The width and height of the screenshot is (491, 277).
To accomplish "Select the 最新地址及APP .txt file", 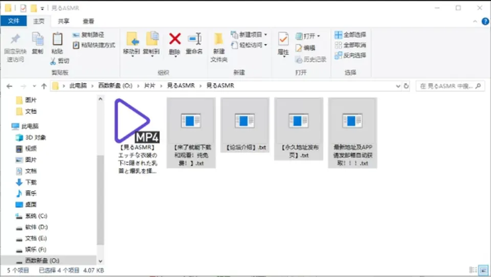I will pyautogui.click(x=352, y=133).
